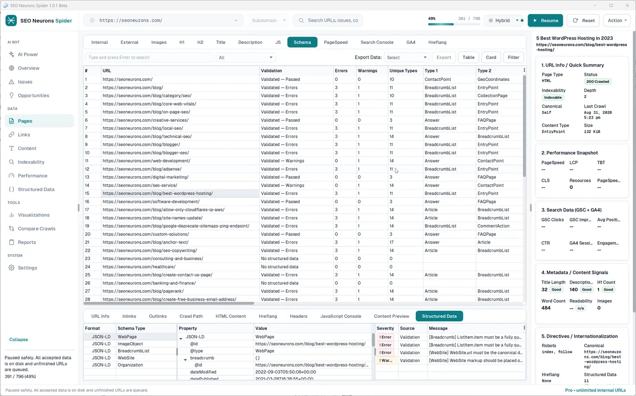Open the Subdomain scope dropdown
The height and width of the screenshot is (396, 636).
269,20
